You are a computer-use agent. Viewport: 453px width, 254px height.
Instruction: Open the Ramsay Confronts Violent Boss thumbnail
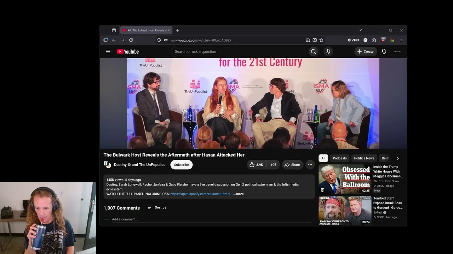click(345, 211)
